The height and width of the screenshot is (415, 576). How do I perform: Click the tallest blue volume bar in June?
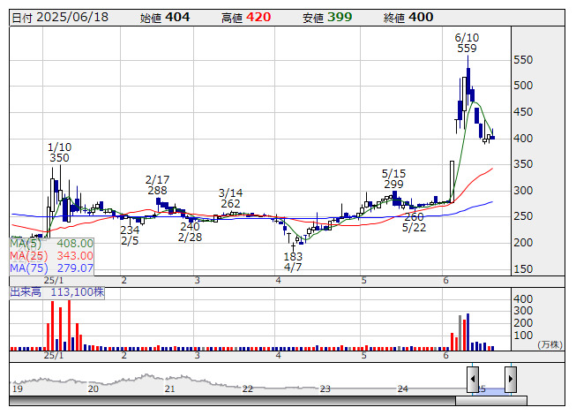pyautogui.click(x=468, y=332)
